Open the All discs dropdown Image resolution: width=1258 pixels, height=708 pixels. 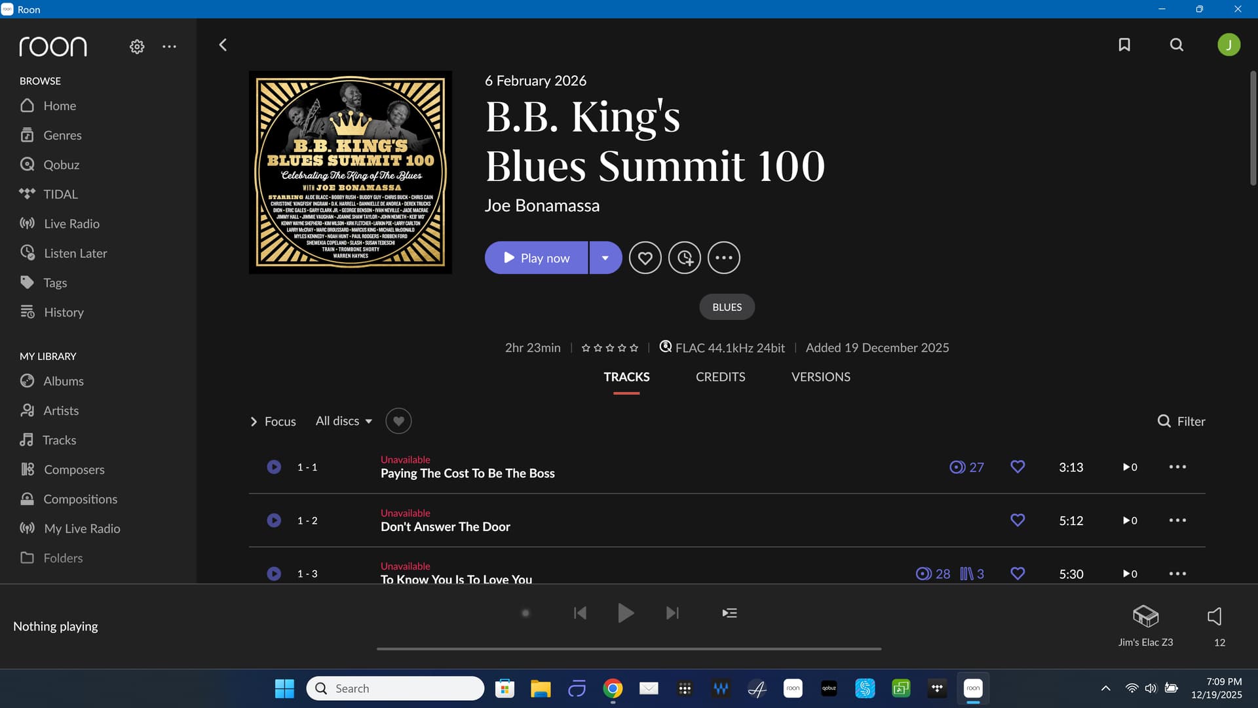pyautogui.click(x=343, y=421)
